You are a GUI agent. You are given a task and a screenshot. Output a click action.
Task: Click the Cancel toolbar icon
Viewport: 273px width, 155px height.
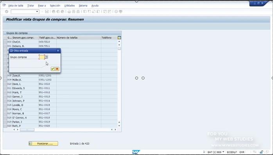(62, 12)
